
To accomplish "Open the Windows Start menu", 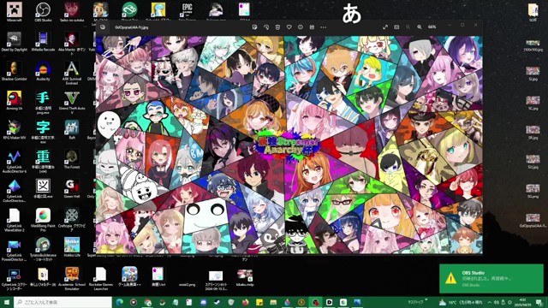I will click(x=7, y=302).
